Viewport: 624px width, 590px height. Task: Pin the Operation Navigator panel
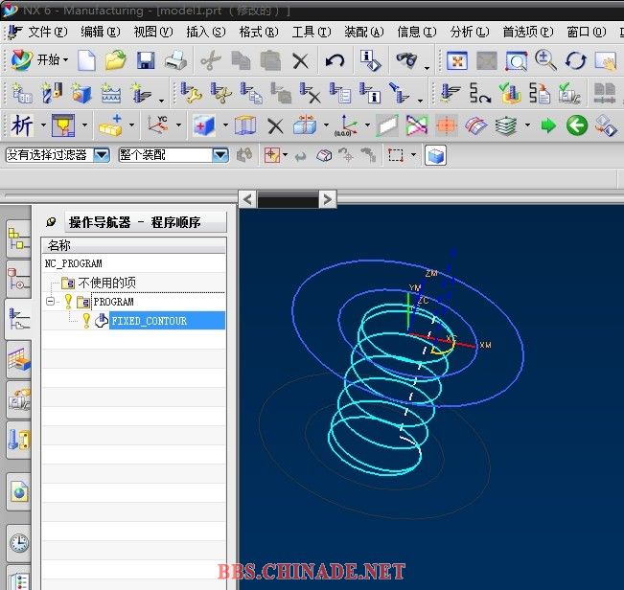(51, 222)
